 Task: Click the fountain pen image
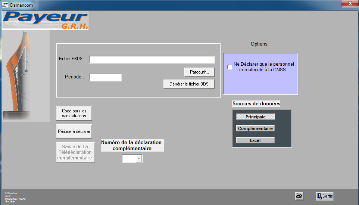[x=26, y=75]
